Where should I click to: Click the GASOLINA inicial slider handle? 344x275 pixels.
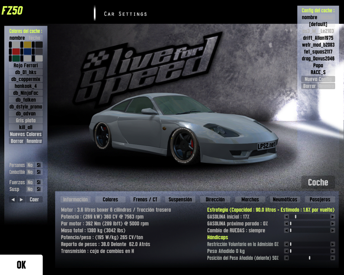(296, 217)
